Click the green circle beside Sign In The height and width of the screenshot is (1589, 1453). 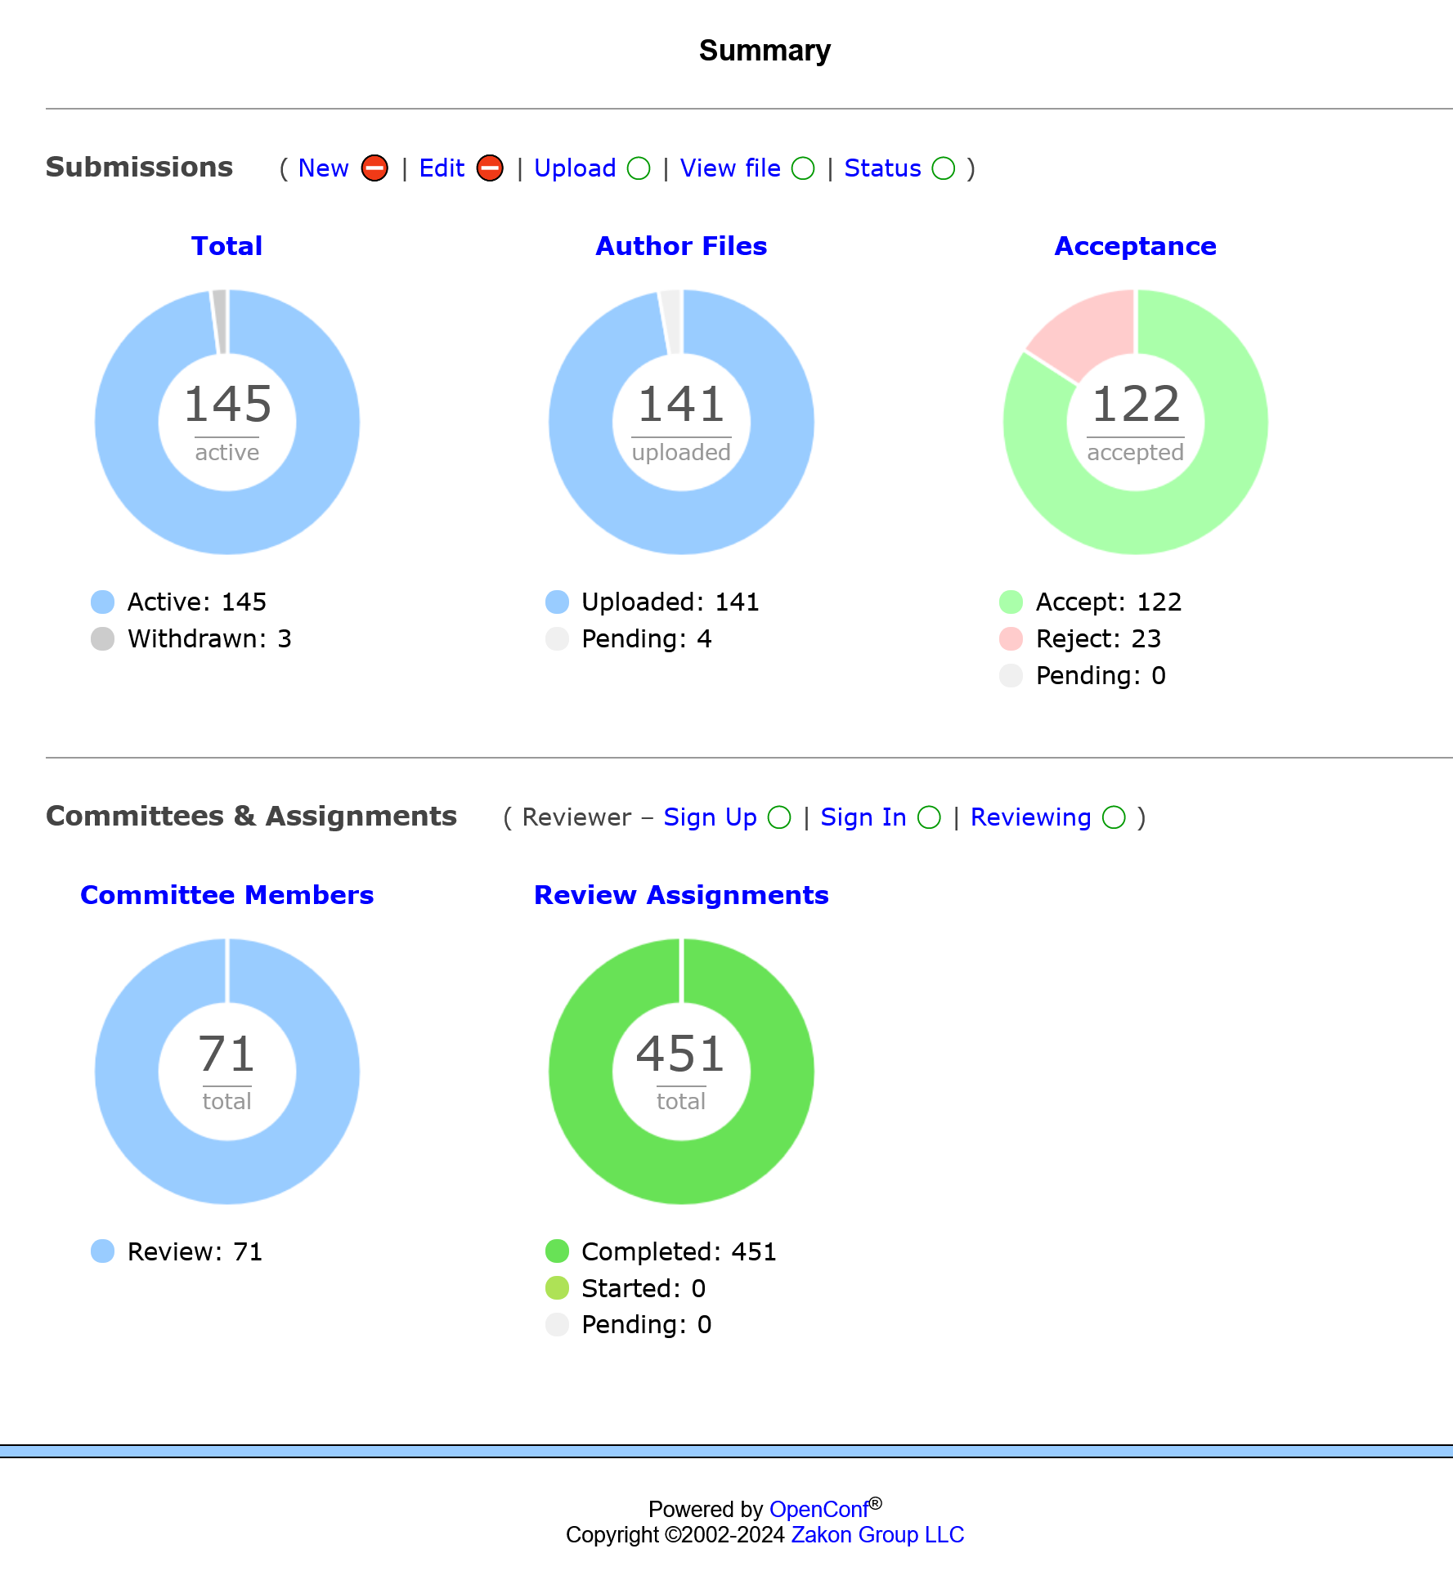point(929,817)
